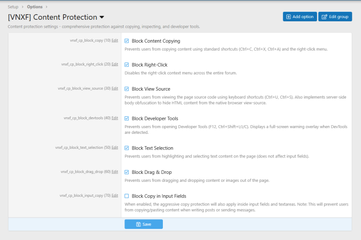Click the Block Content Copying label text
The width and height of the screenshot is (361, 240).
[x=156, y=41]
